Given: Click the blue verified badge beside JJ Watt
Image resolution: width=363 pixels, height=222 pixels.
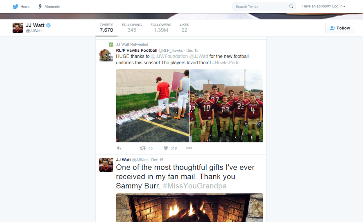Looking at the screenshot, I should (x=49, y=25).
